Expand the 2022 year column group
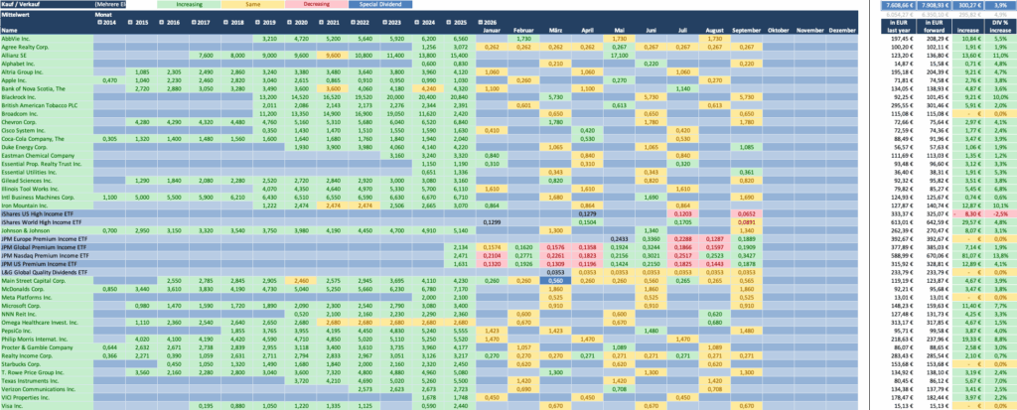 (354, 22)
